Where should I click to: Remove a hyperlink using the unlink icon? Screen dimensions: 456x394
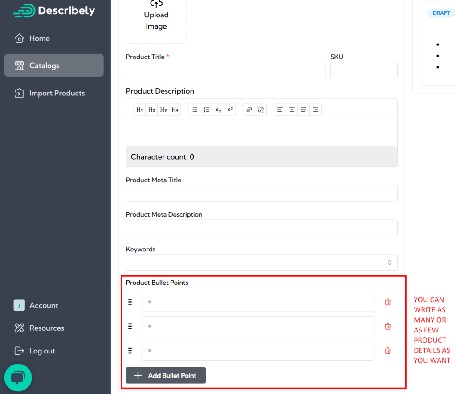tap(261, 110)
